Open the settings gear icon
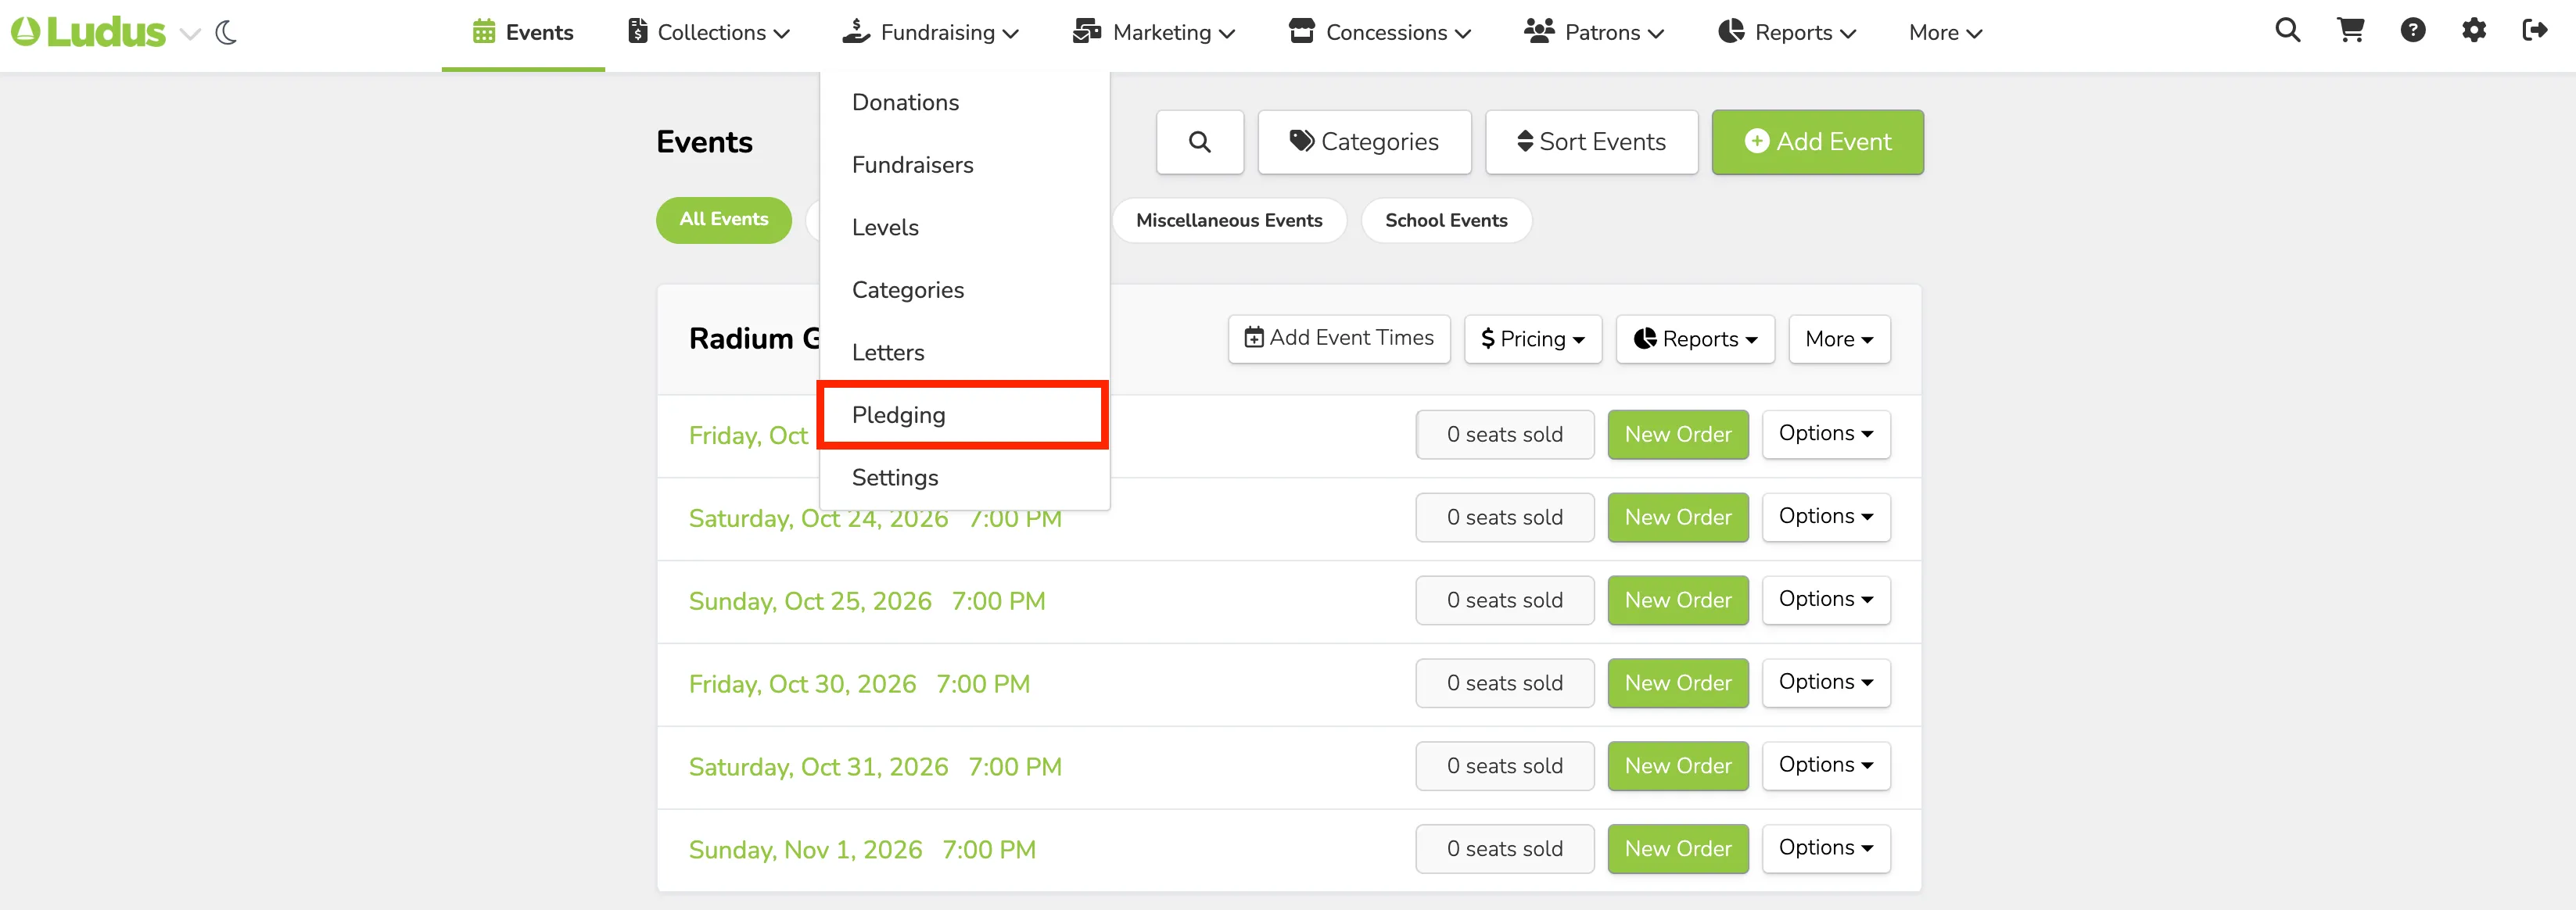 pyautogui.click(x=2473, y=30)
